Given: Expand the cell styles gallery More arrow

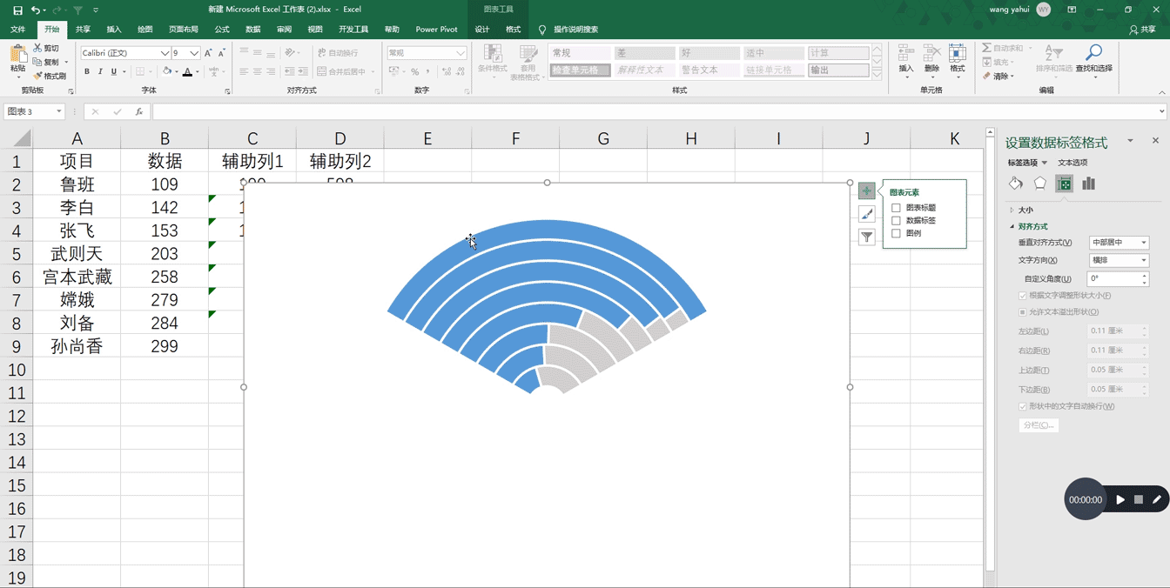Looking at the screenshot, I should [x=877, y=76].
